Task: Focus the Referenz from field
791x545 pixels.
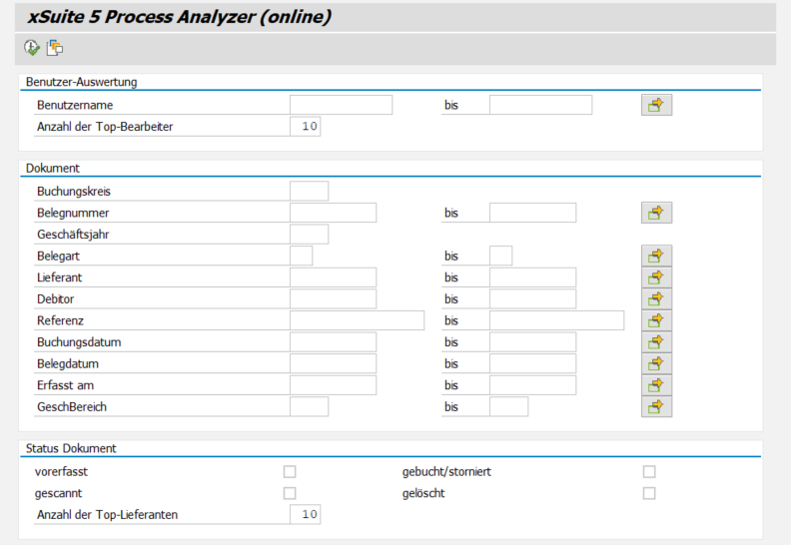Action: click(x=358, y=320)
